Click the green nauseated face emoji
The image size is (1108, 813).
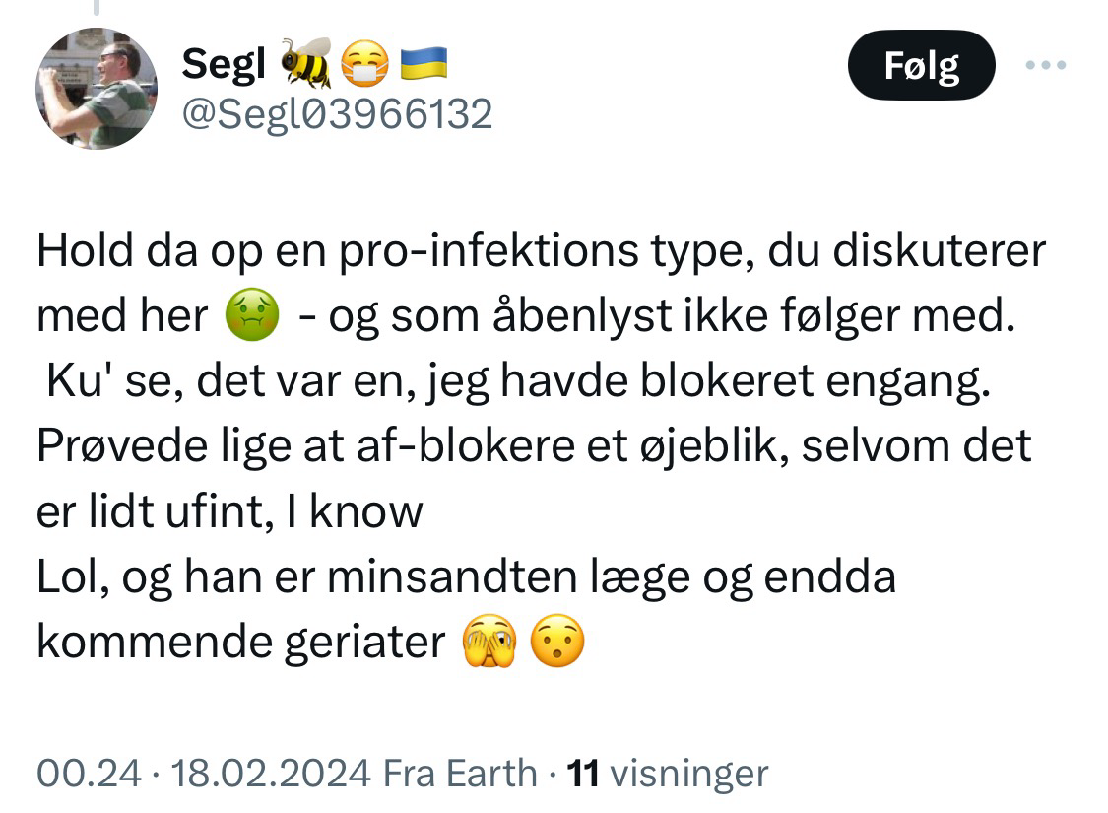click(251, 314)
